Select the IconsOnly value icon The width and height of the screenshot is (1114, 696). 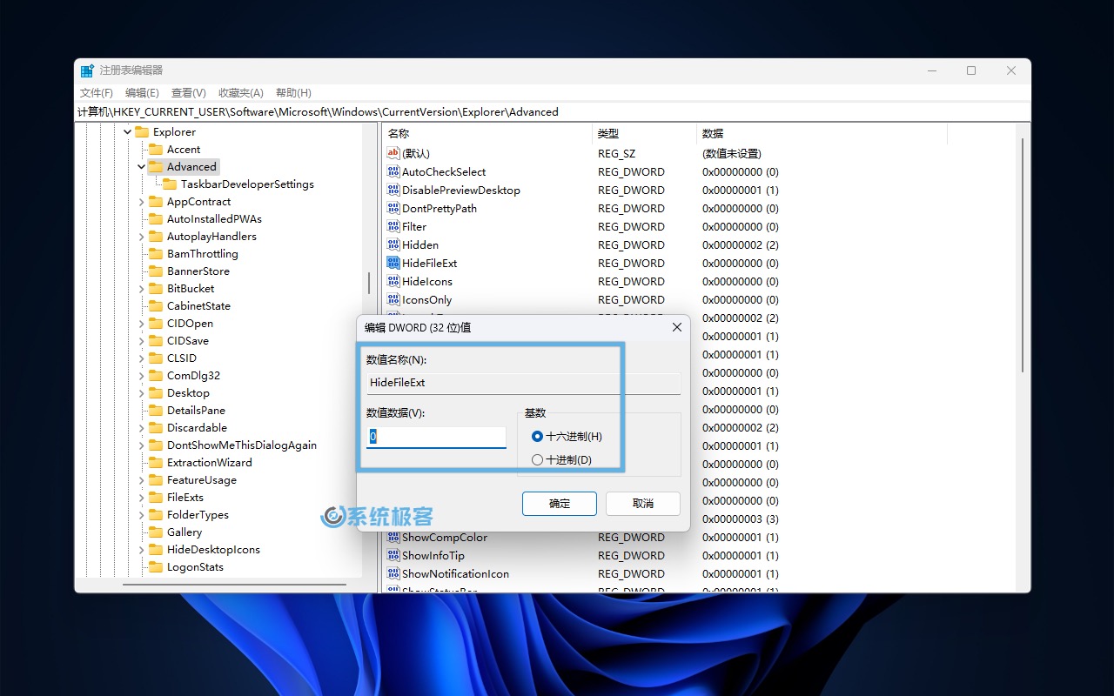point(393,299)
